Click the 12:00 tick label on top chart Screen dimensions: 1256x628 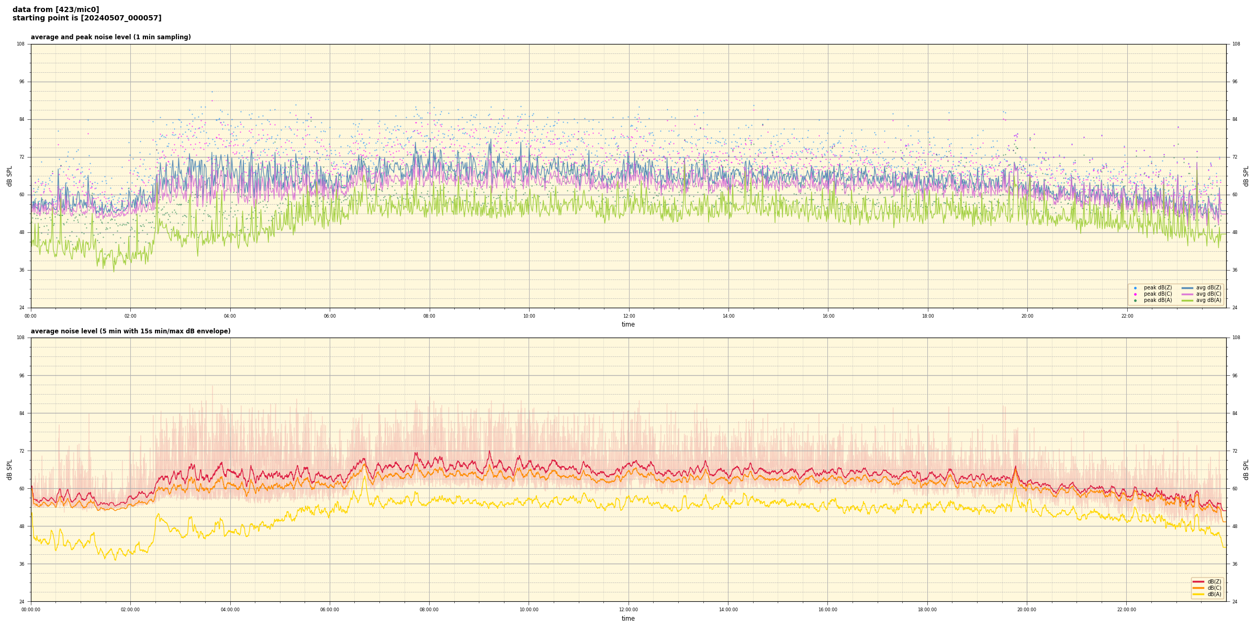tap(629, 316)
